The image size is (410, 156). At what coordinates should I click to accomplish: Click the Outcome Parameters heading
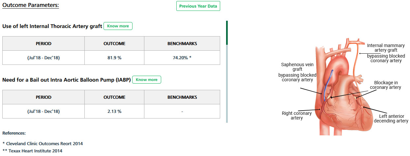click(x=30, y=6)
